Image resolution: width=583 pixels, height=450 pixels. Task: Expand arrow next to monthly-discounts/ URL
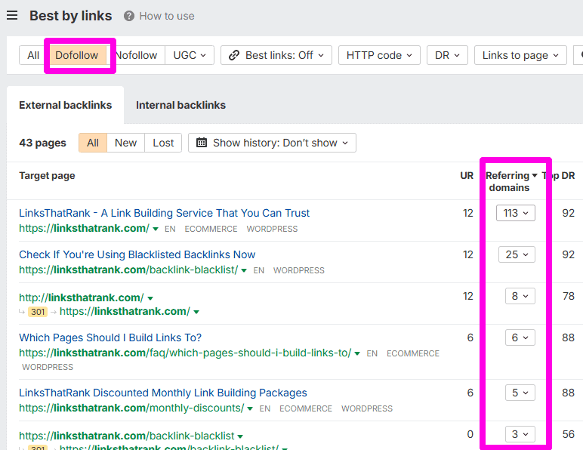(250, 408)
